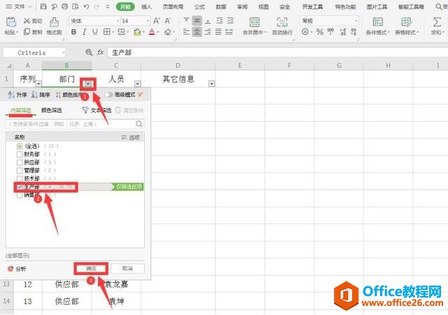This screenshot has width=448, height=315.
Task: Open the filter arrow on 序列 header
Action: (x=38, y=84)
